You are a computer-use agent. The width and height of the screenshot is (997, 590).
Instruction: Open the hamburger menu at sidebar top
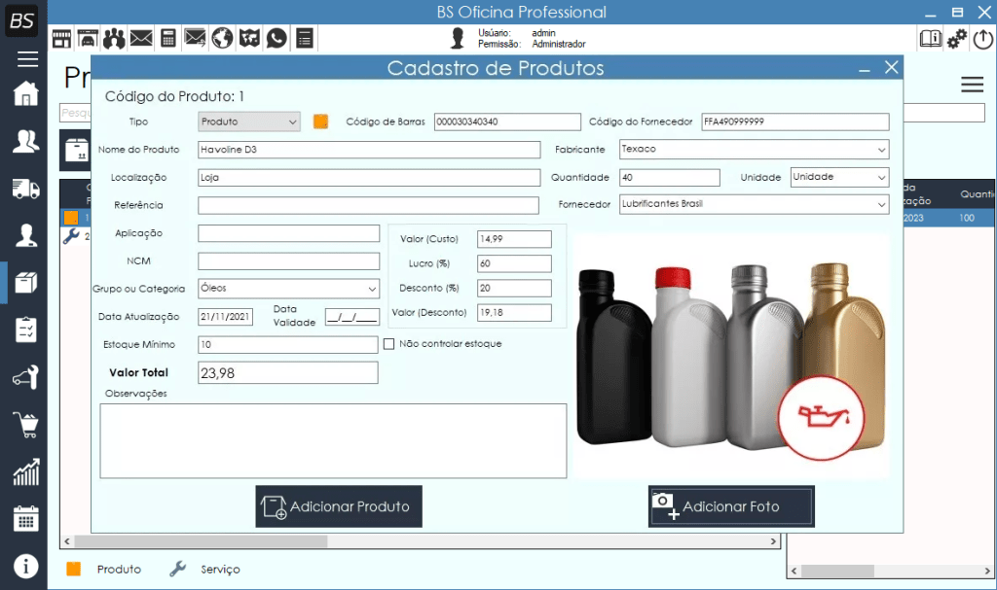[x=26, y=58]
